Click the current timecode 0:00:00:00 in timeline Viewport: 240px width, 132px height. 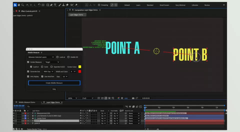(x=19, y=106)
